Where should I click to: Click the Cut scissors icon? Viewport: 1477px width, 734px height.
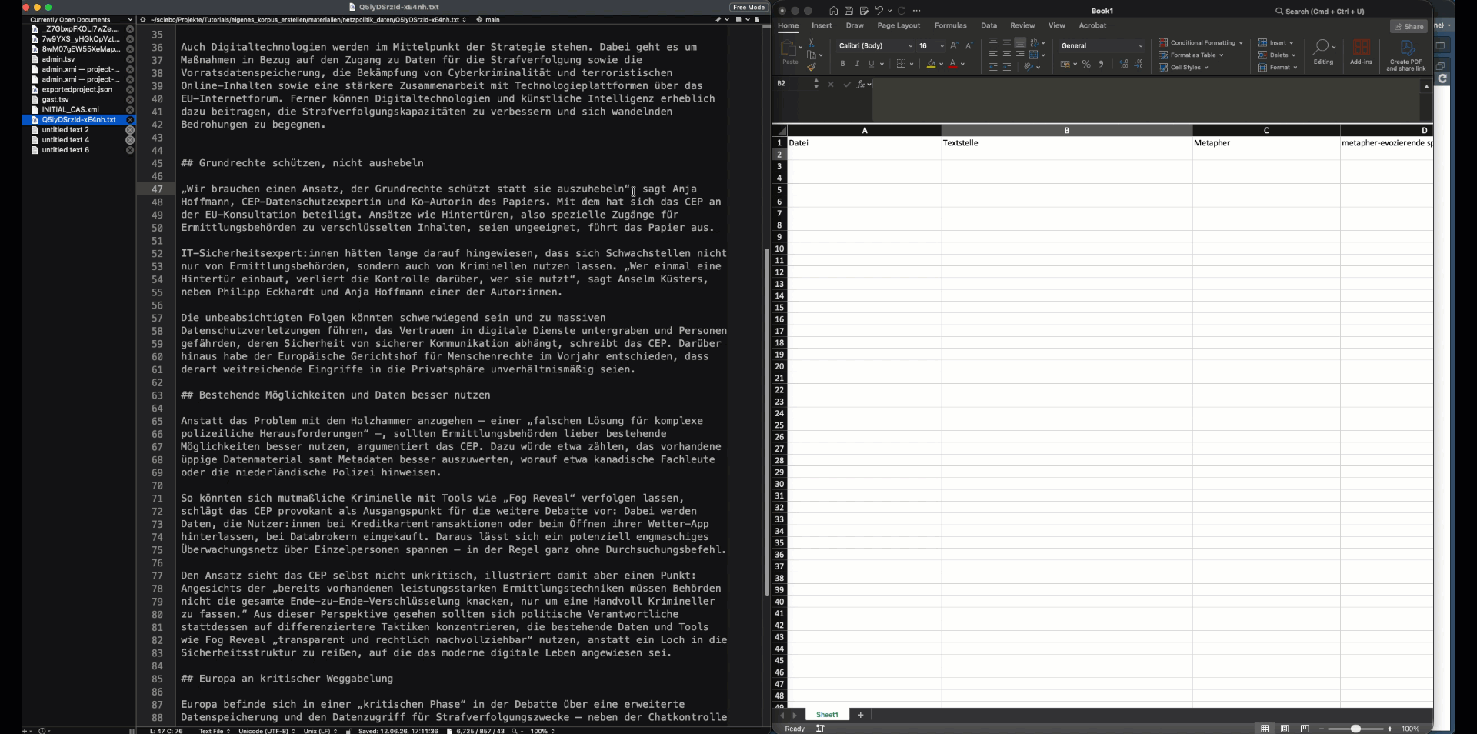point(812,42)
